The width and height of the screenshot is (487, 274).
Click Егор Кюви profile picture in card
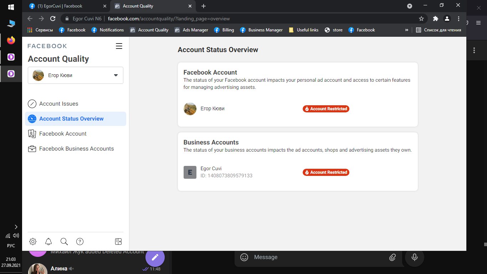pyautogui.click(x=190, y=109)
